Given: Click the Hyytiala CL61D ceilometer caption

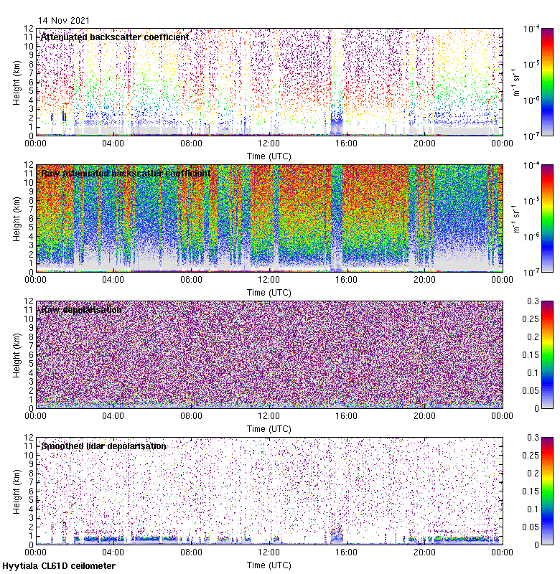Looking at the screenshot, I should pos(59,566).
